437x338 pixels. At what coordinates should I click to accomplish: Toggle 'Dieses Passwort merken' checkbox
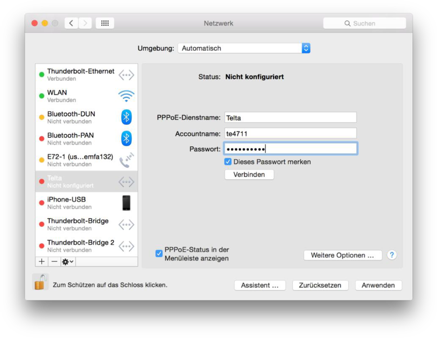(x=228, y=162)
